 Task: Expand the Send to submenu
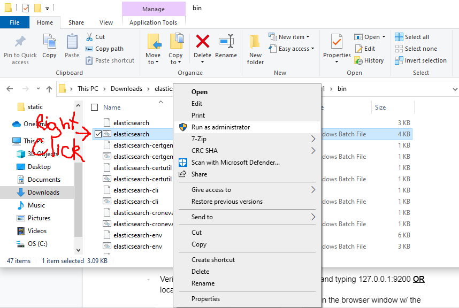pyautogui.click(x=313, y=217)
